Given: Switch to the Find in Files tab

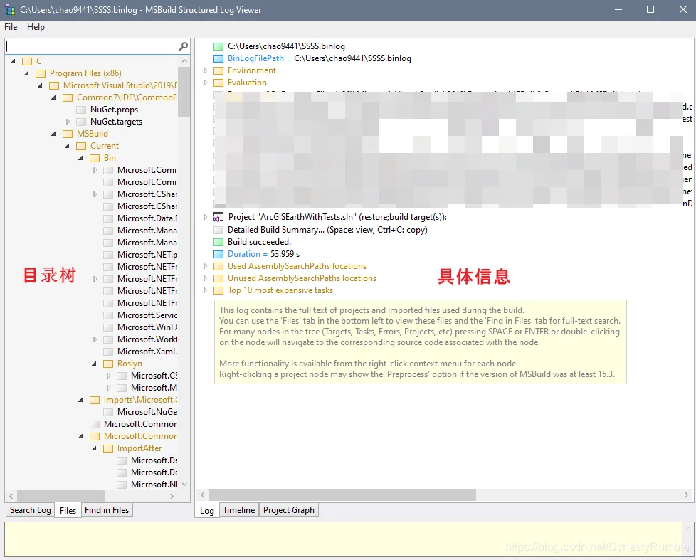Looking at the screenshot, I should [107, 510].
